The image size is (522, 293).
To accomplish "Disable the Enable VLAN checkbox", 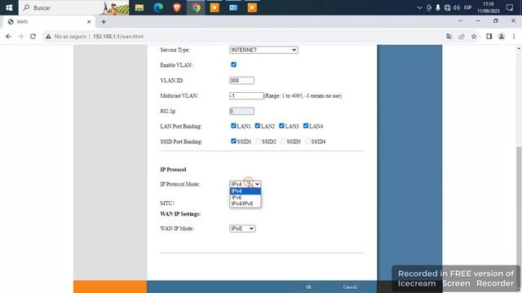I will 234,64.
